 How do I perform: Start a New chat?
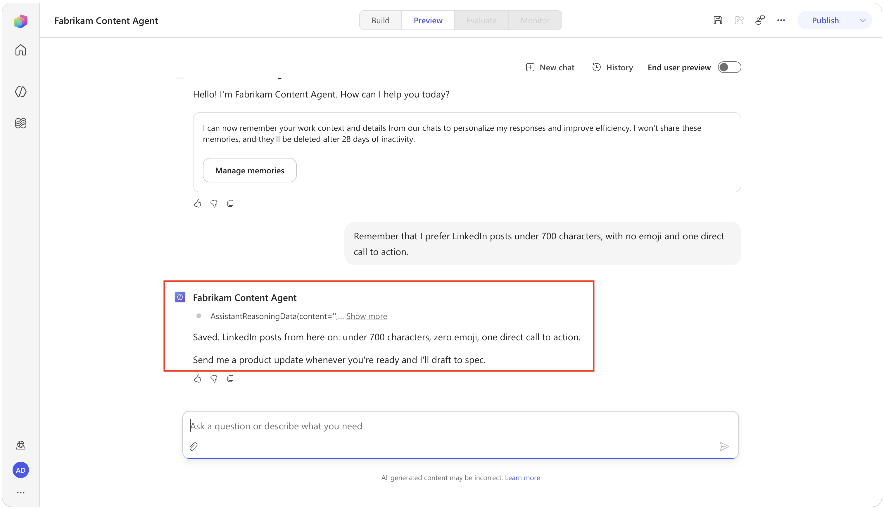tap(550, 67)
